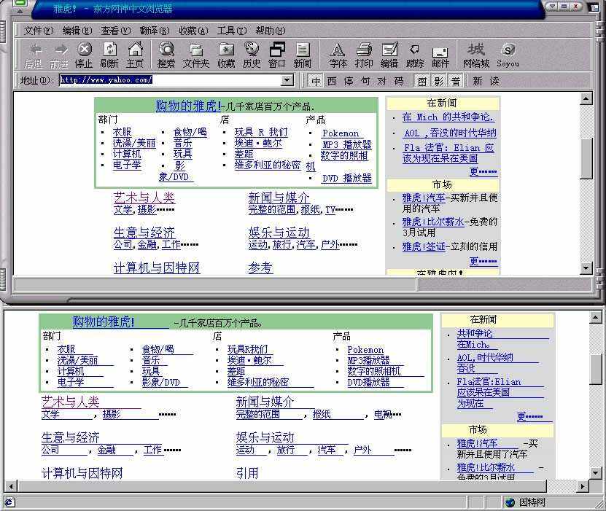Open the 邮件 (Mail) toolbar icon
This screenshot has width=606, height=511.
click(440, 53)
